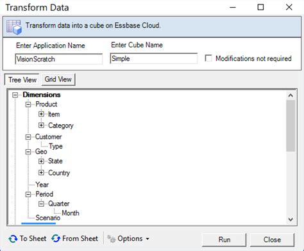Select the Year dimension in tree

[42, 184]
